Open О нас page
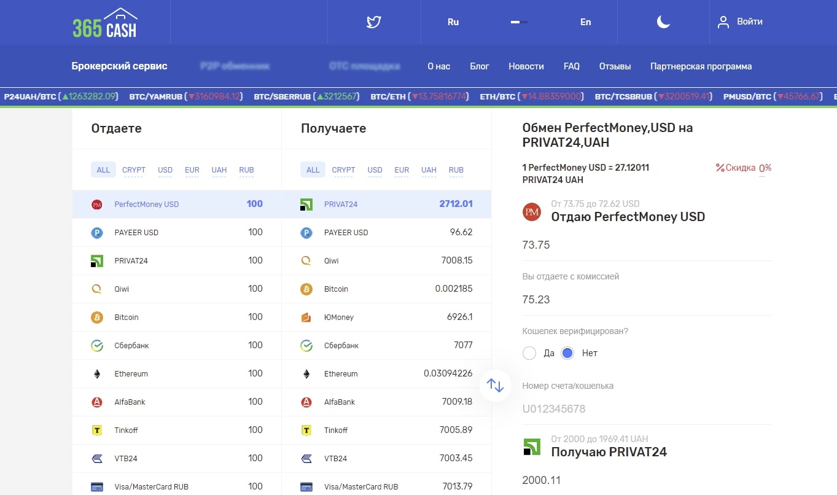837x495 pixels. [439, 66]
